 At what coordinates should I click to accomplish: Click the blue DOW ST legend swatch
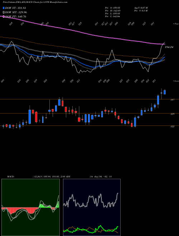[4, 8]
